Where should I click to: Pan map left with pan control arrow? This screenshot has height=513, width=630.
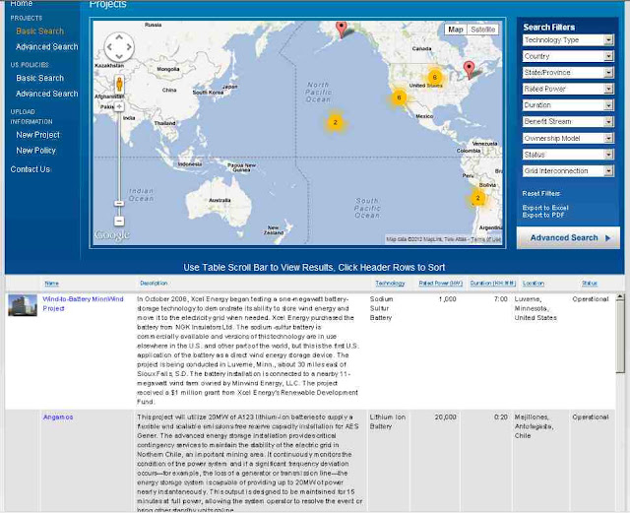tap(109, 47)
